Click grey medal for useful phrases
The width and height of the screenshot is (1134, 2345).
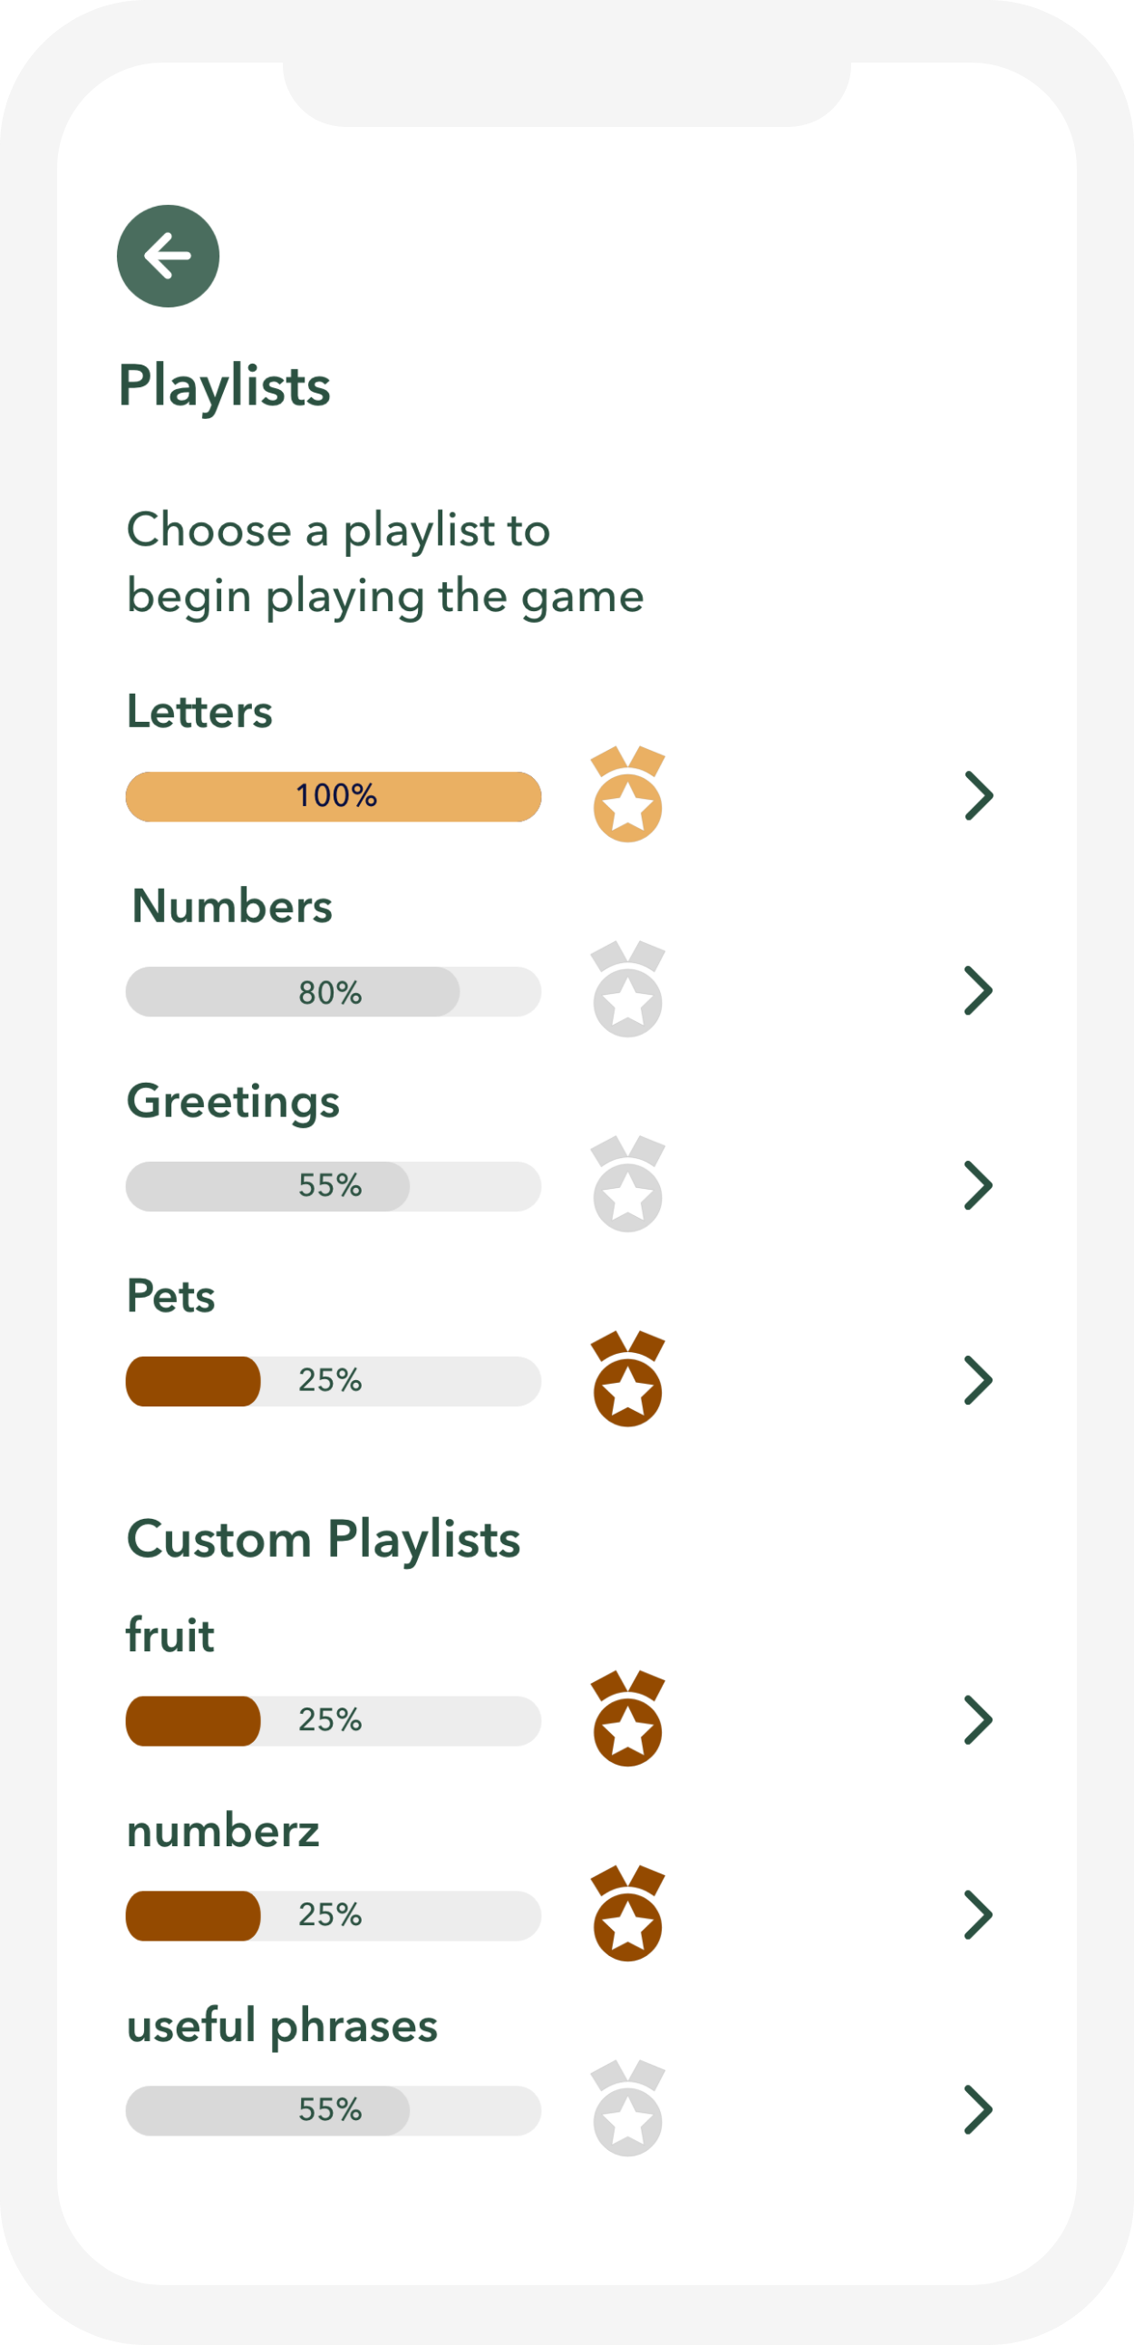pos(628,2109)
